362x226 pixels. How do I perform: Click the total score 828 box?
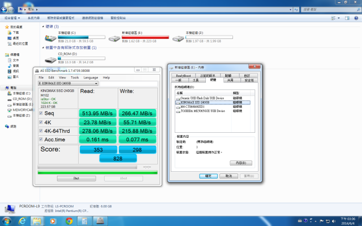(118, 158)
